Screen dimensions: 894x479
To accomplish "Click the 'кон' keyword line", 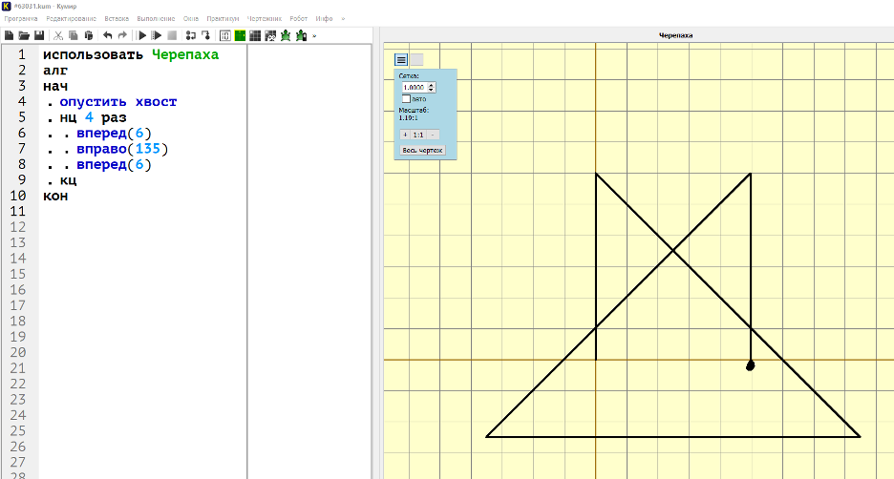I will (x=55, y=196).
